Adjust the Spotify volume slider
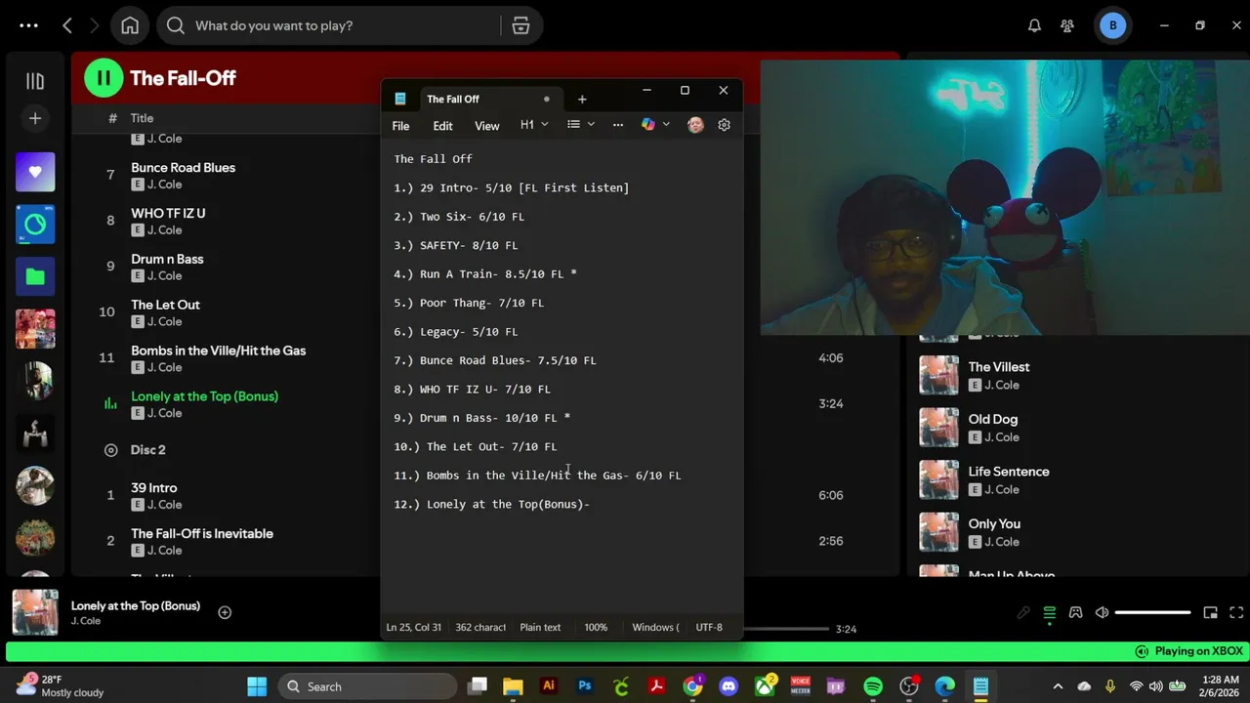Image resolution: width=1250 pixels, height=703 pixels. coord(1152,613)
